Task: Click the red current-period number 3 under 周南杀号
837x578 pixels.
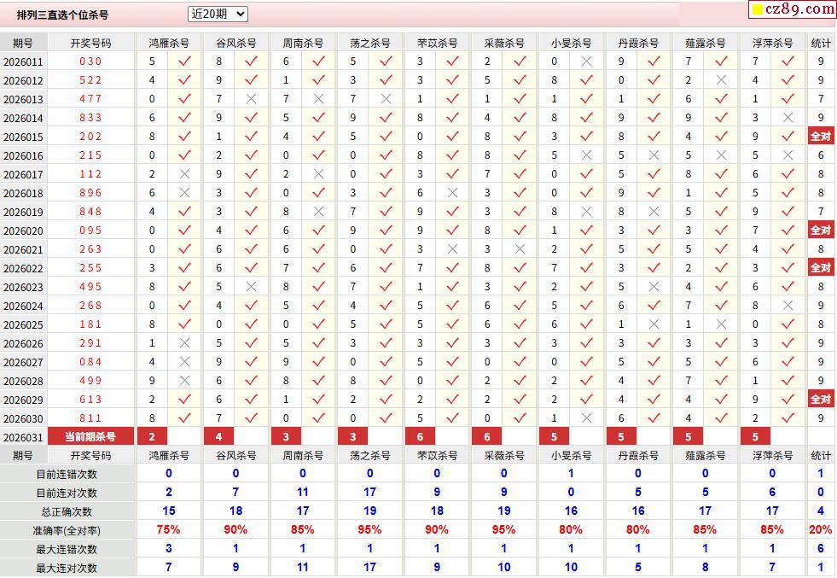Action: click(286, 436)
